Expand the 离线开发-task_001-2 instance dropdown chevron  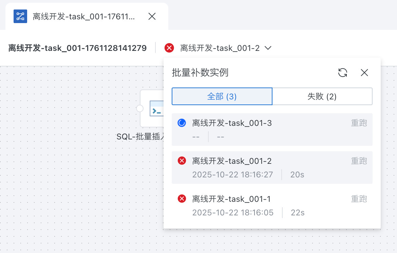[x=268, y=48]
